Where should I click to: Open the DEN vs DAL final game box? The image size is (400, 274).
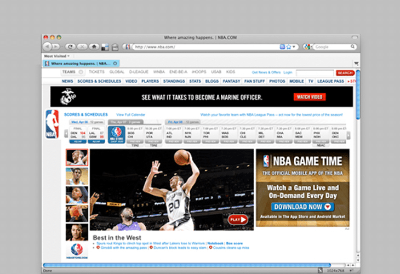78,135
